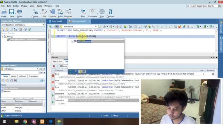Open the Options toolbar icon
223x125 pixels.
coord(110,13)
